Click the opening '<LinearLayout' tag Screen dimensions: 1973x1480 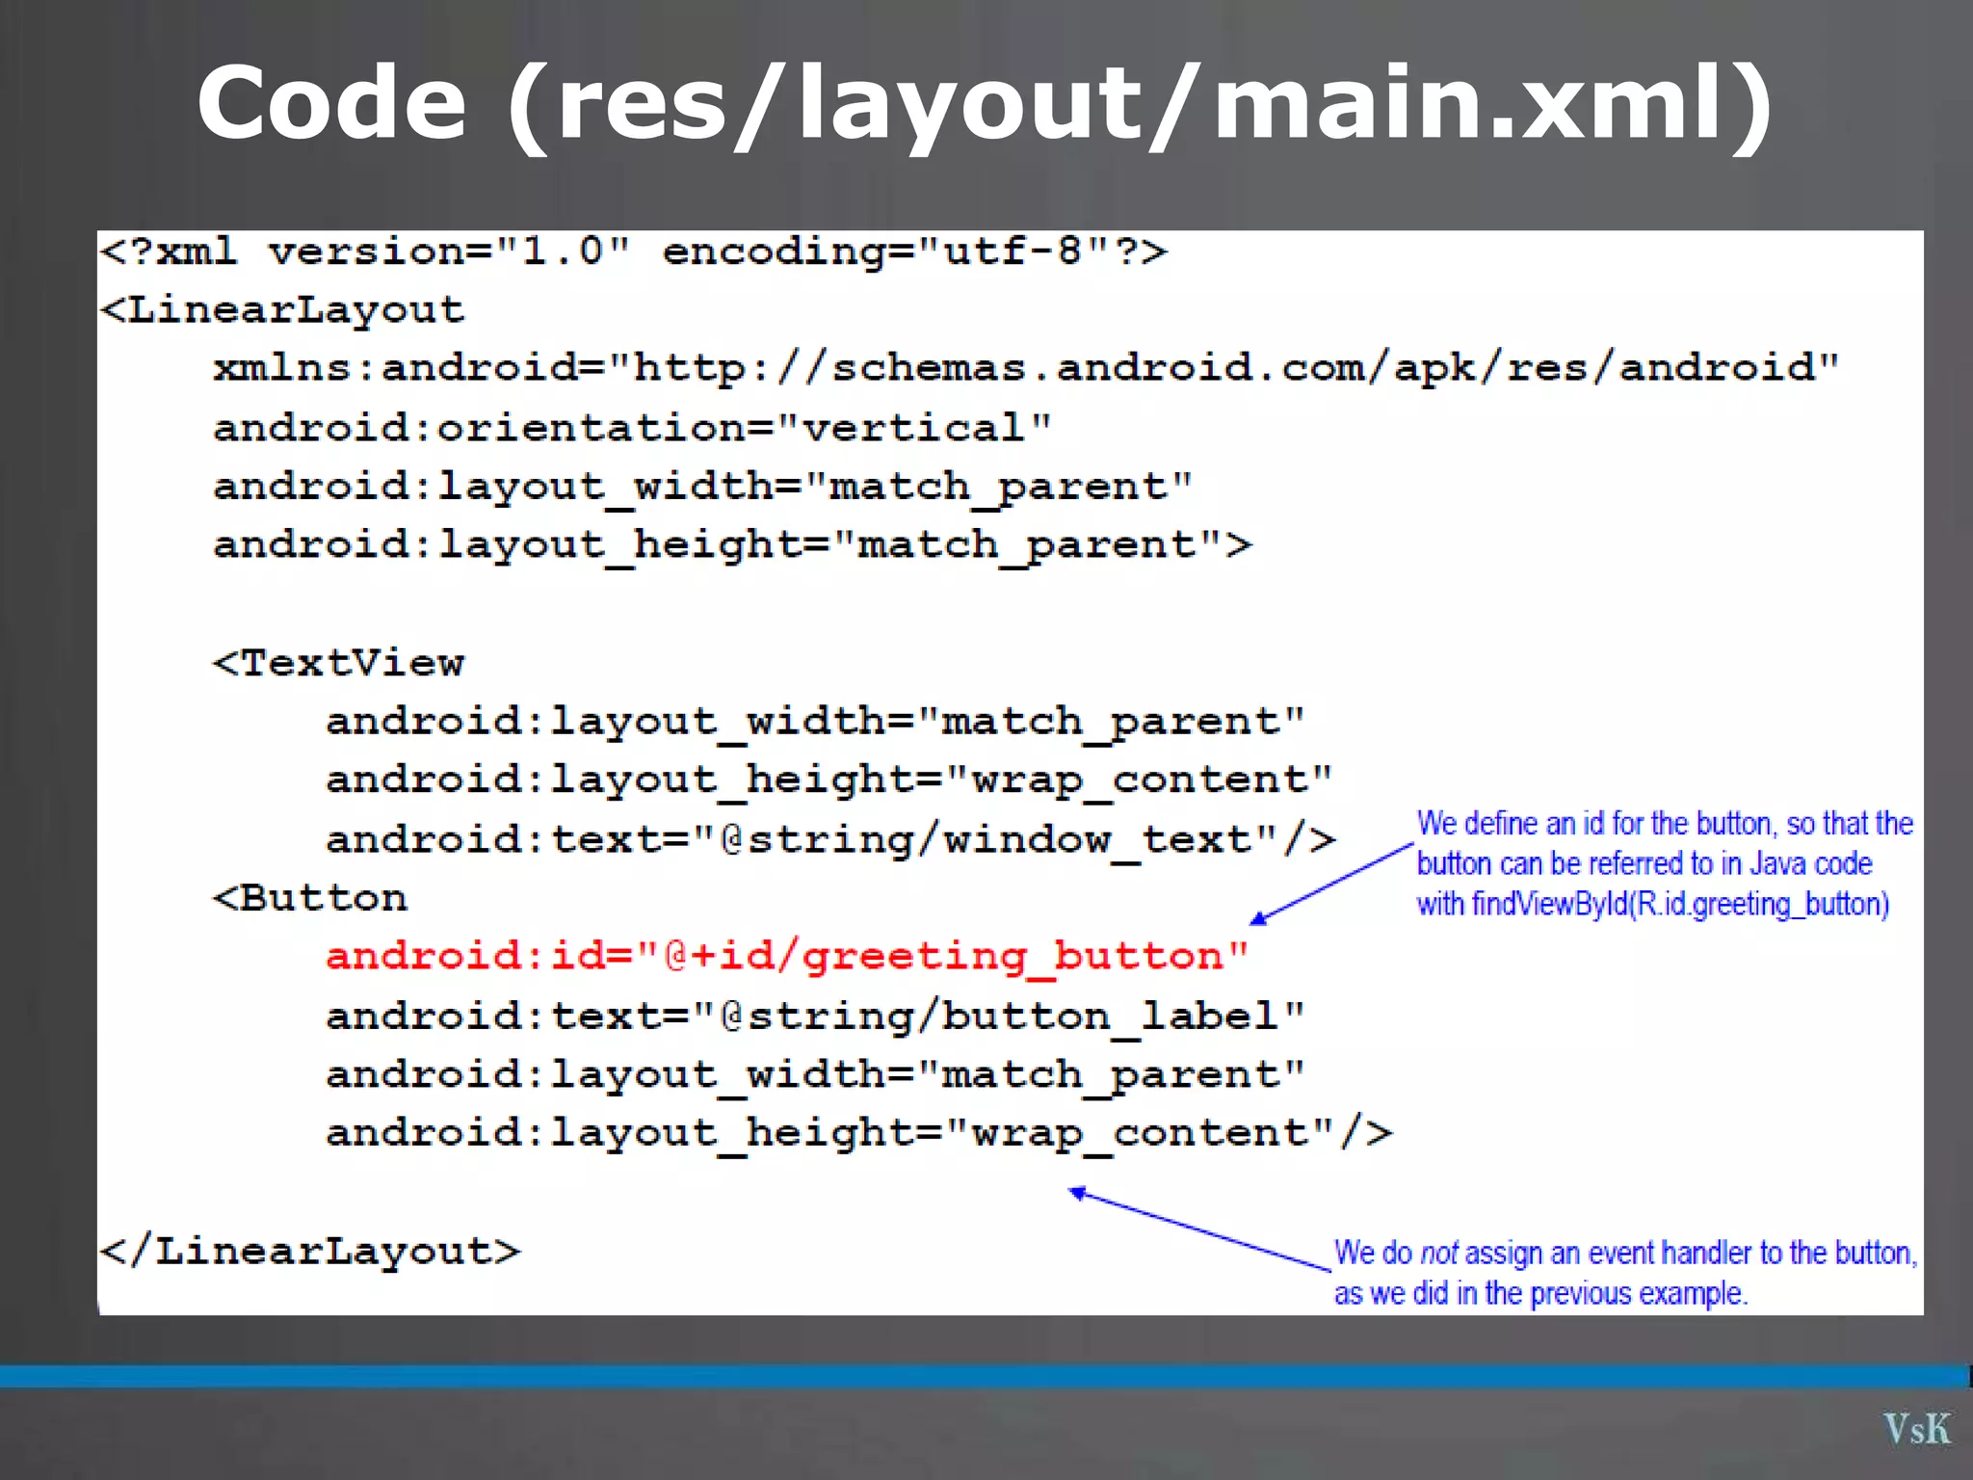[x=282, y=310]
